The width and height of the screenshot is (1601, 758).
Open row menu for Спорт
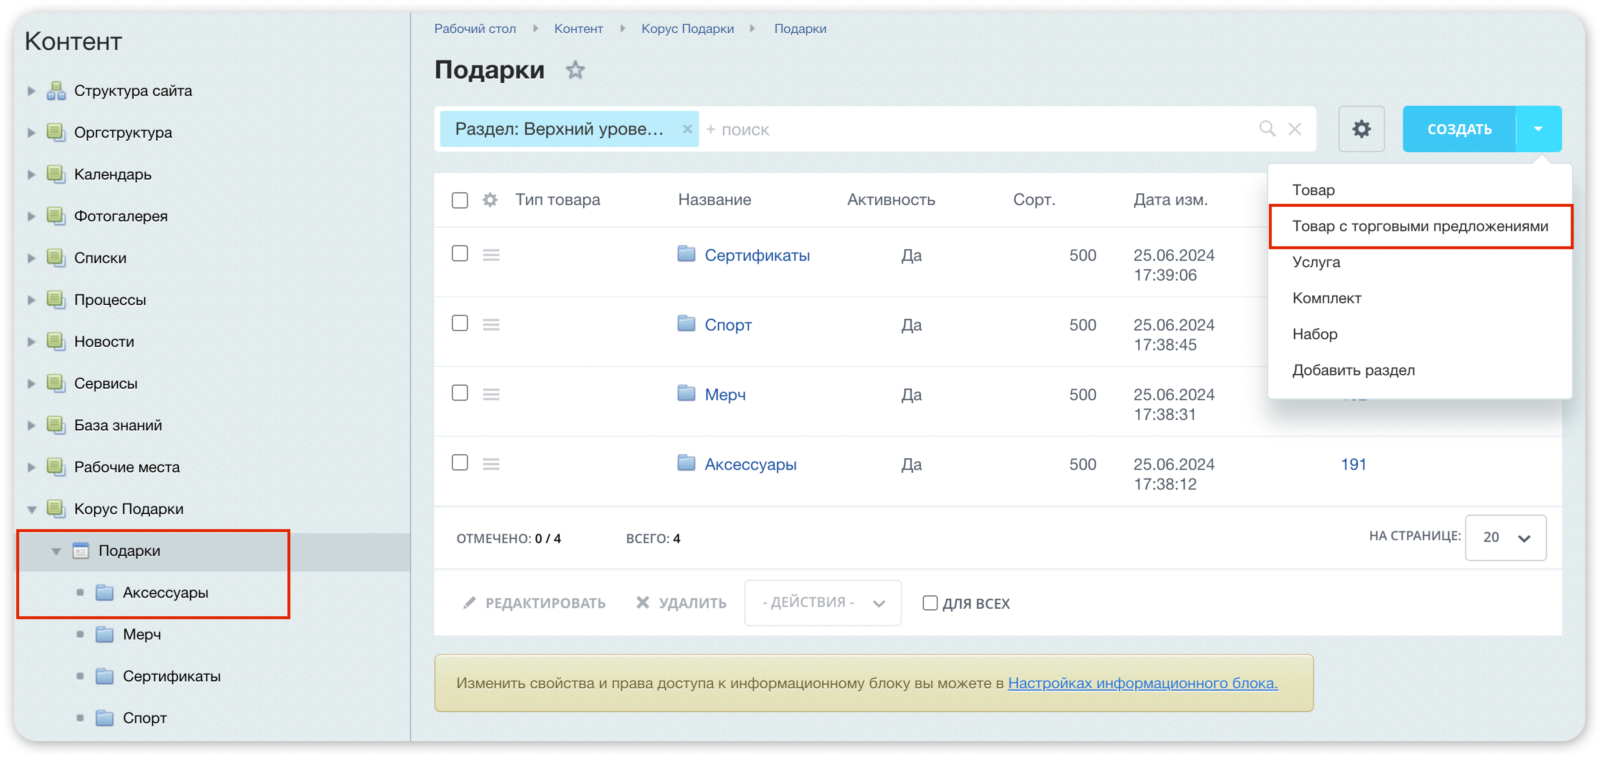(491, 325)
